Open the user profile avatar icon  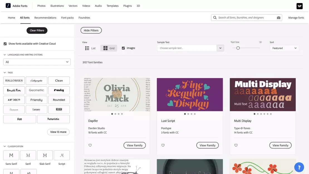click(299, 6)
